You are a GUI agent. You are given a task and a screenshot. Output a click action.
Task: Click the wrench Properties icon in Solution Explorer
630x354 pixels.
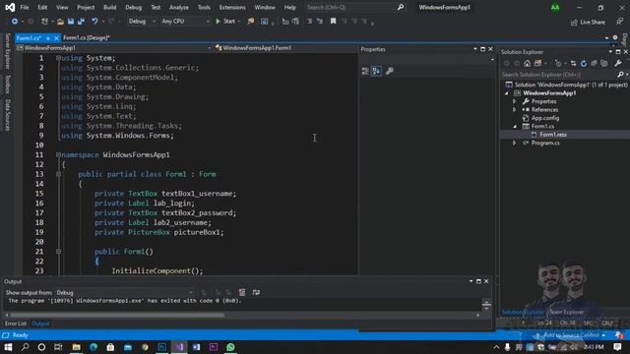pyautogui.click(x=618, y=63)
